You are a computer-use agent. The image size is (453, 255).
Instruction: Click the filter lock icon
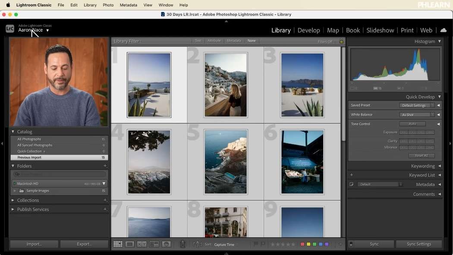coord(342,41)
